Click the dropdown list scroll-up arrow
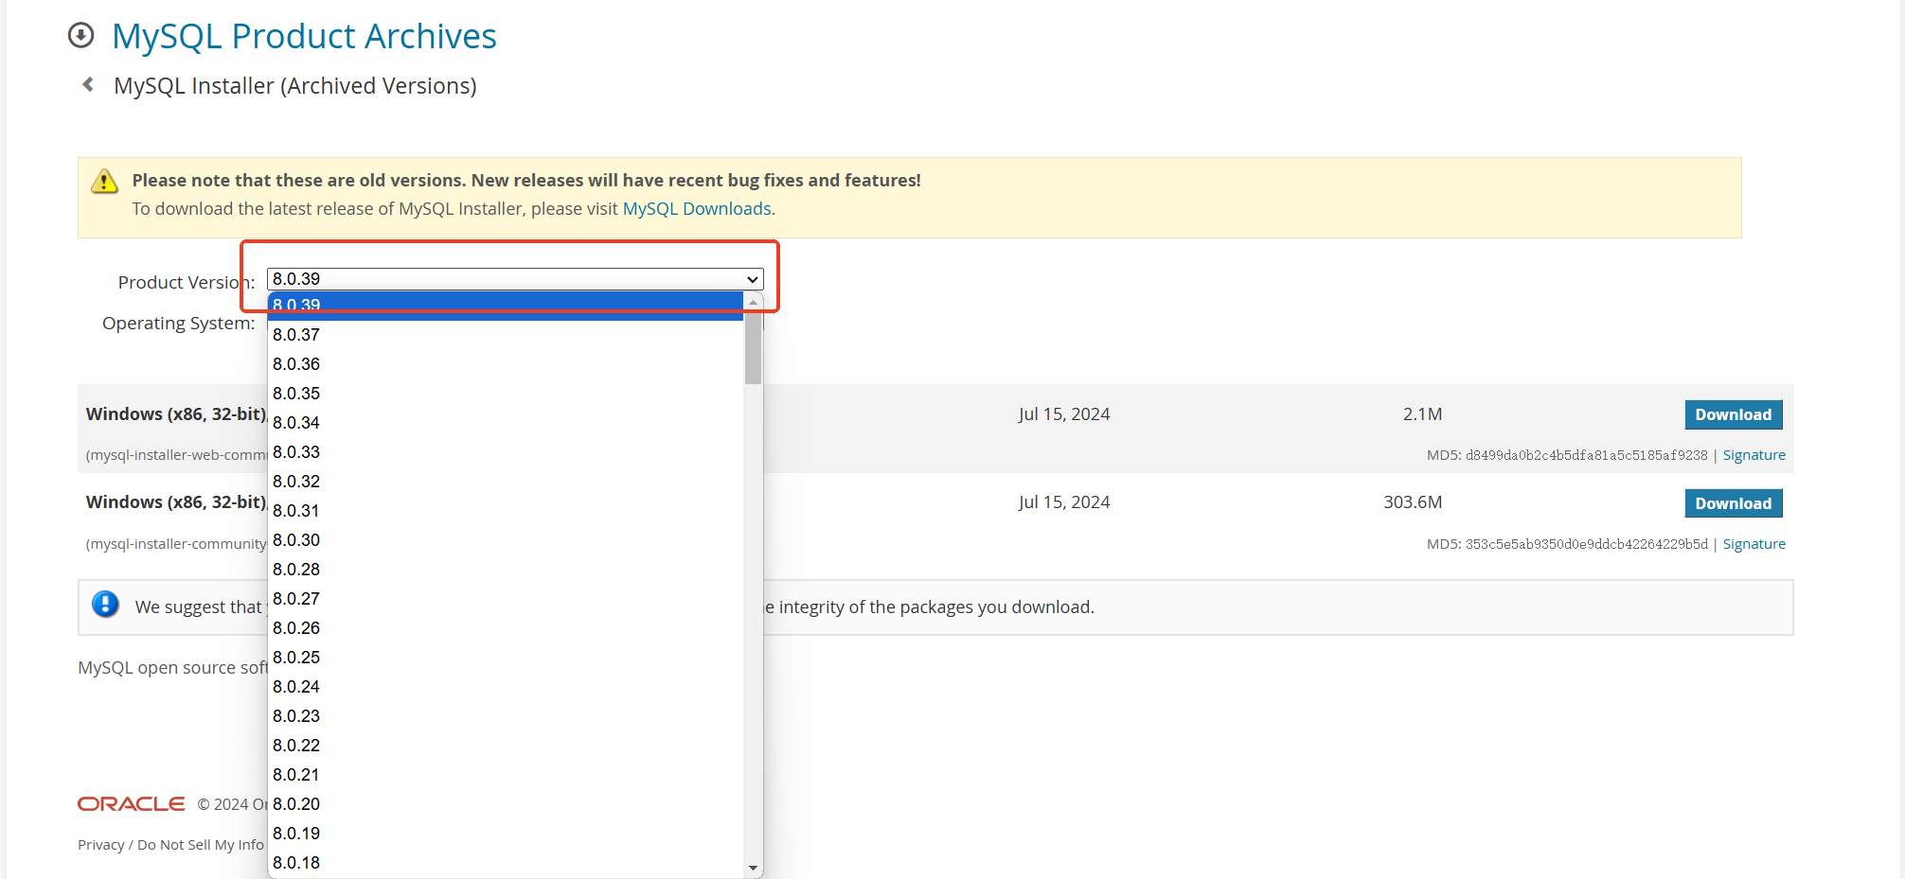Screen dimensions: 1905x879 coord(753,302)
